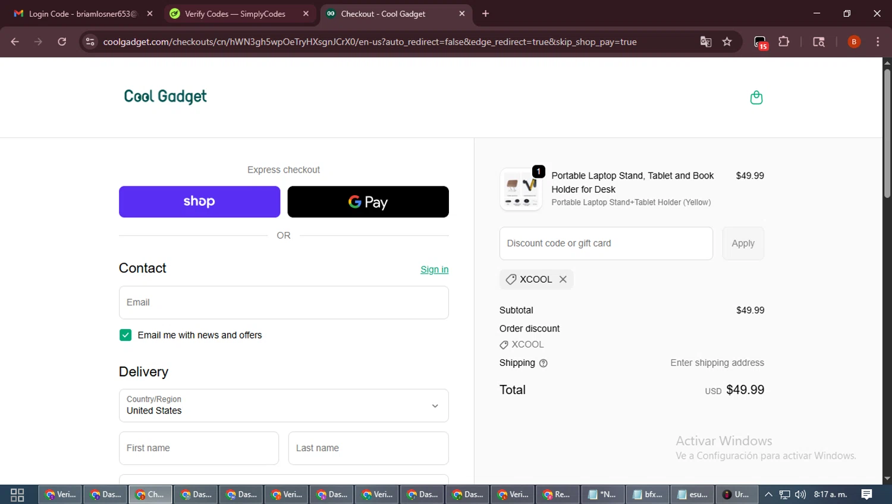The height and width of the screenshot is (504, 892).
Task: Reload the checkout page
Action: pyautogui.click(x=62, y=42)
